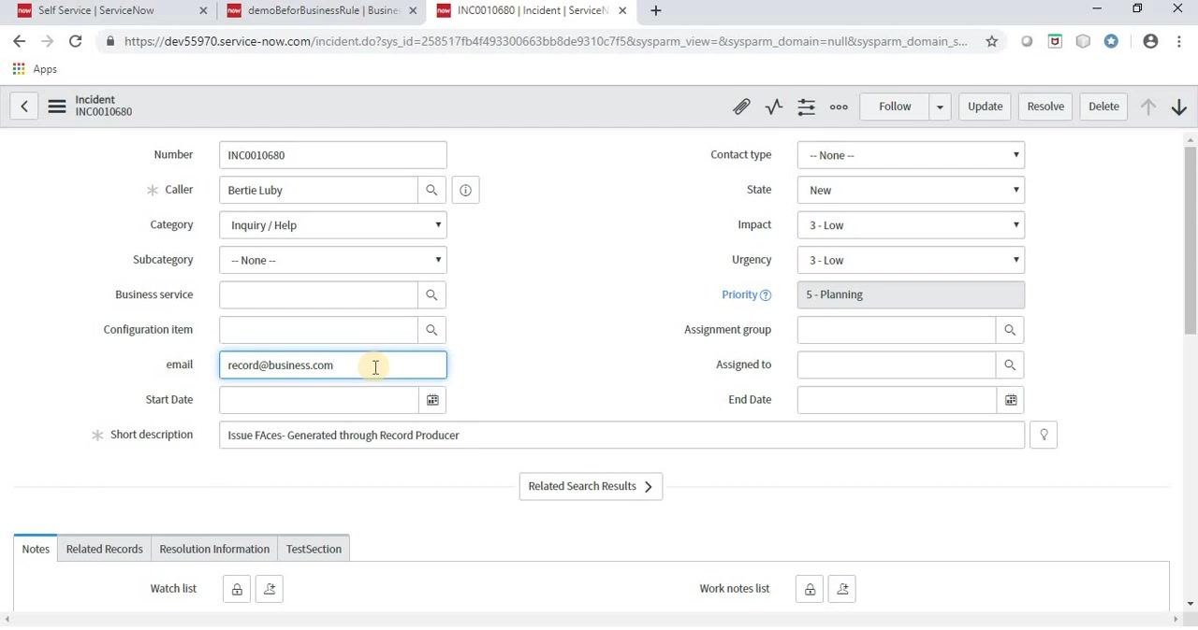Image resolution: width=1198 pixels, height=630 pixels.
Task: Click the End Date input field
Action: point(898,400)
